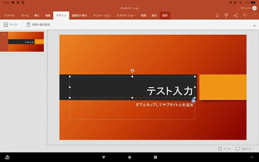Open the share icon in title bar
Image resolution: width=259 pixels, height=162 pixels.
coord(236,15)
